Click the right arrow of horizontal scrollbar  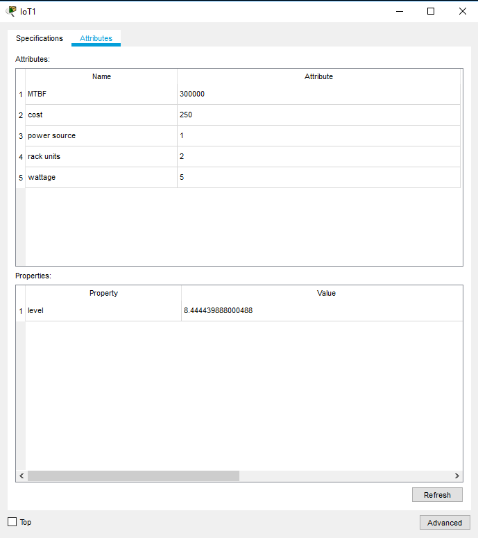[x=457, y=476]
